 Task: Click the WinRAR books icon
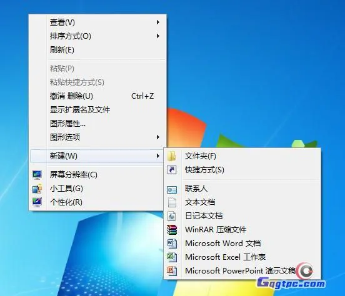tap(172, 230)
